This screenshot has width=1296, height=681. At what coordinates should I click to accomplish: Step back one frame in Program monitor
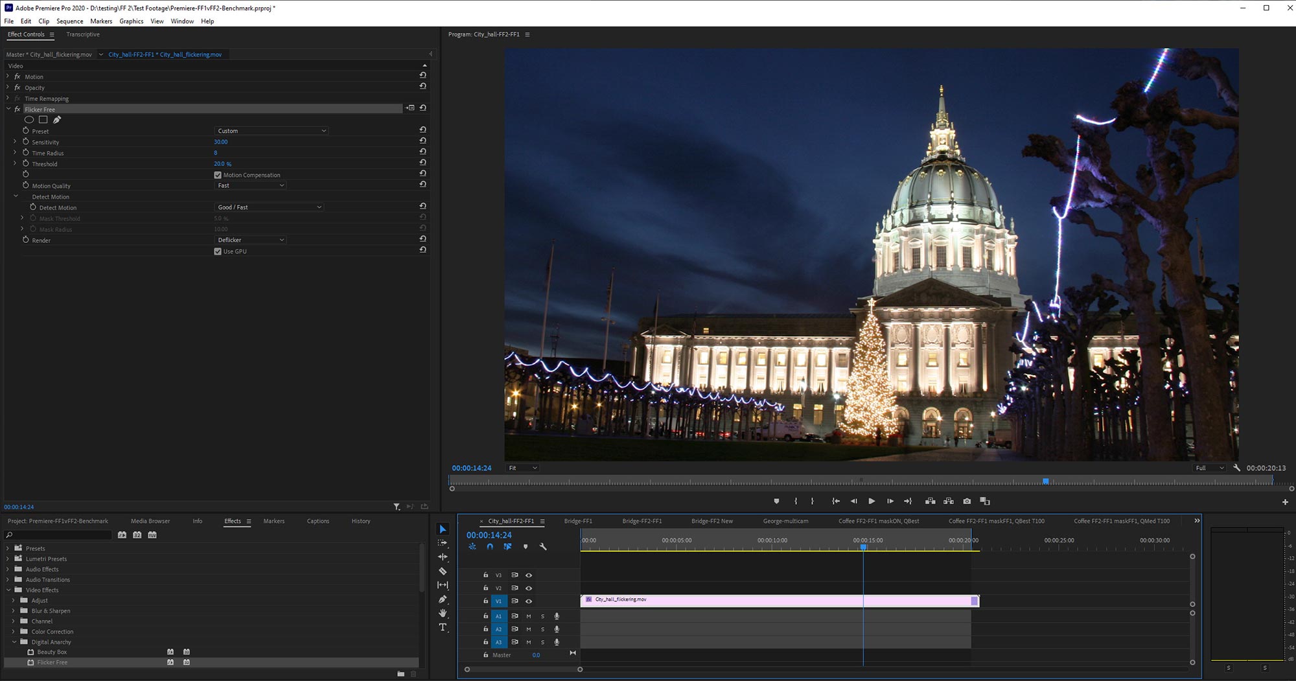853,501
